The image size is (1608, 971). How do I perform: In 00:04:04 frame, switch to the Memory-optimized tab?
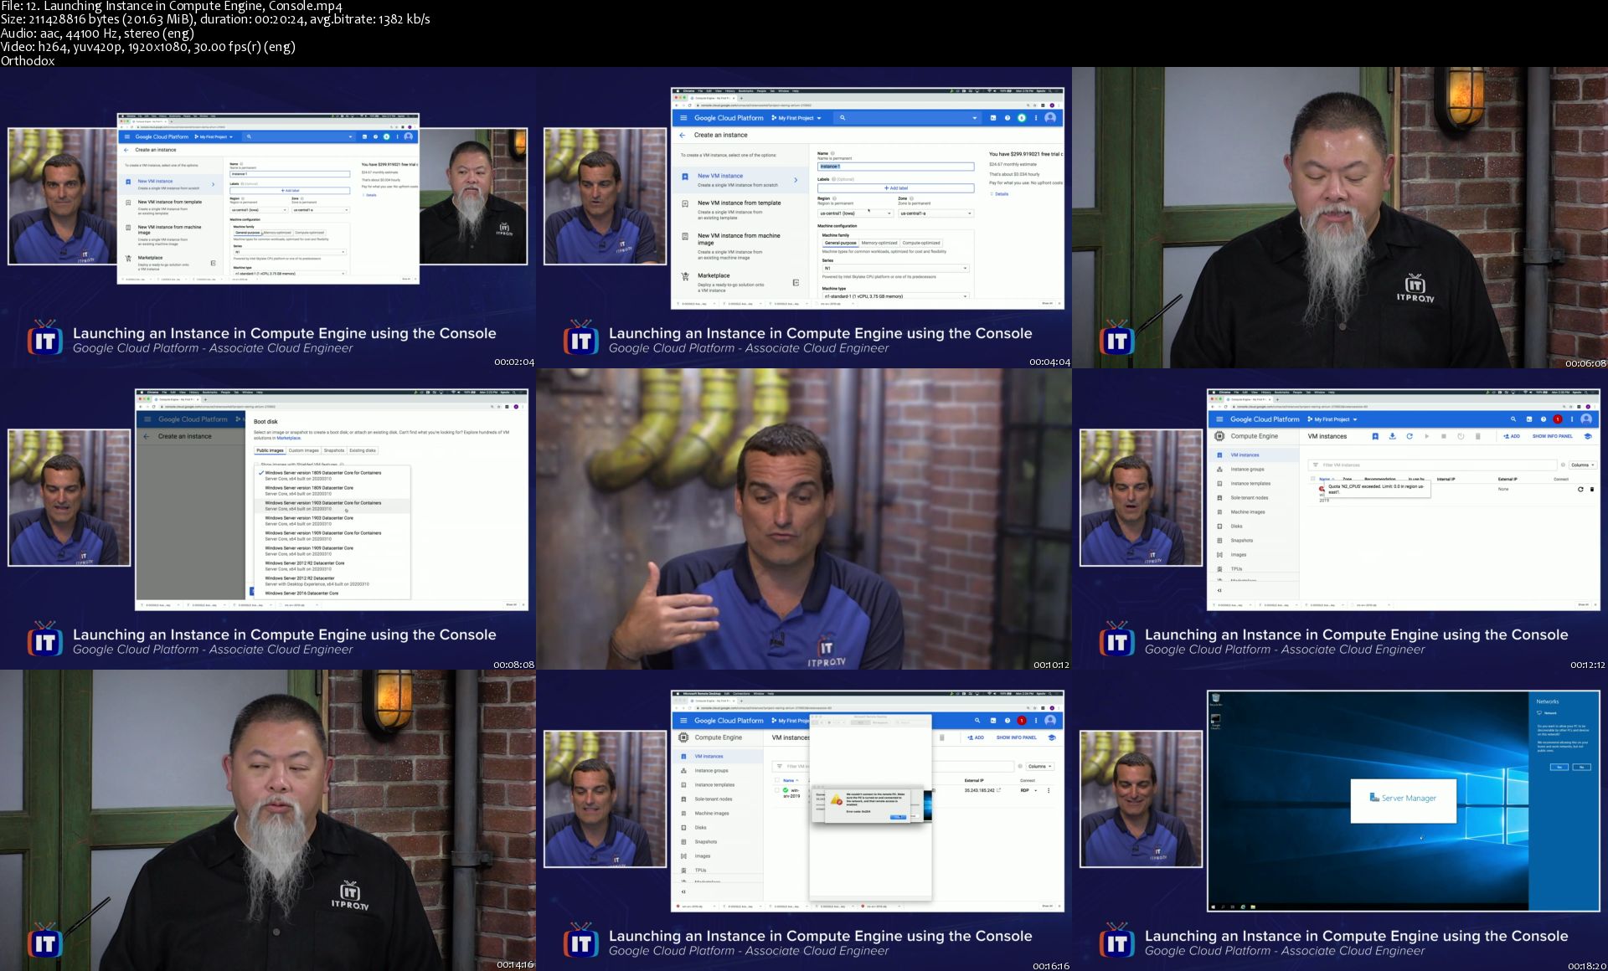pyautogui.click(x=879, y=243)
